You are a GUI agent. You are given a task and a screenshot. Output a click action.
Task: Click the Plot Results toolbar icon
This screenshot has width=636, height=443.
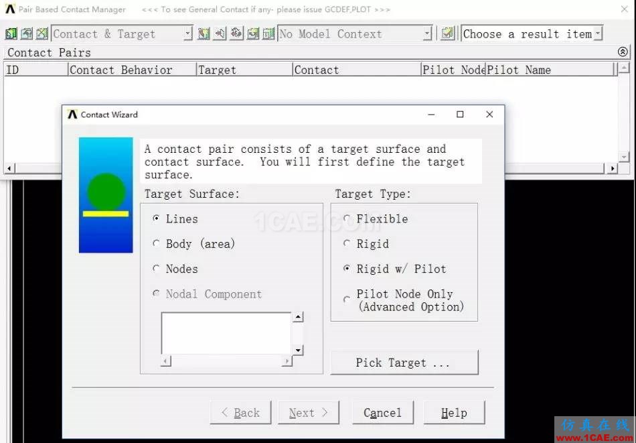[447, 34]
